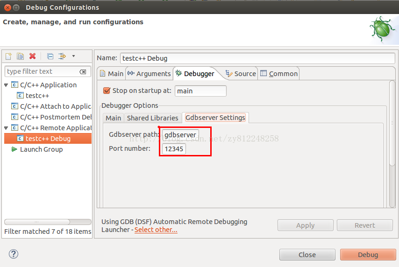Select C/C++ Attach to Application entry
This screenshot has height=267, width=399.
(x=56, y=106)
